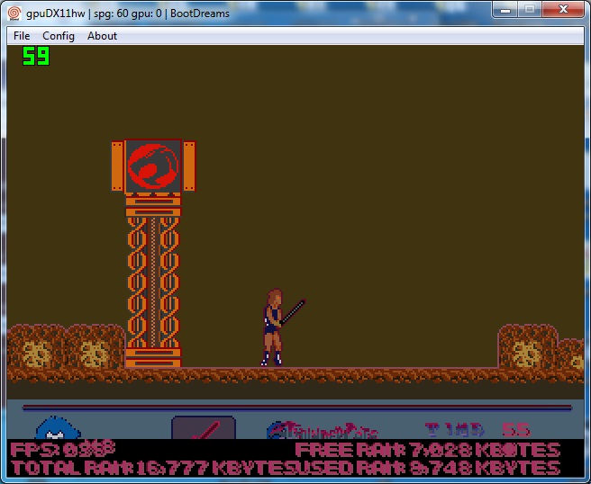This screenshot has height=484, width=591.
Task: Click the green 59 frame counter
Action: tap(36, 56)
